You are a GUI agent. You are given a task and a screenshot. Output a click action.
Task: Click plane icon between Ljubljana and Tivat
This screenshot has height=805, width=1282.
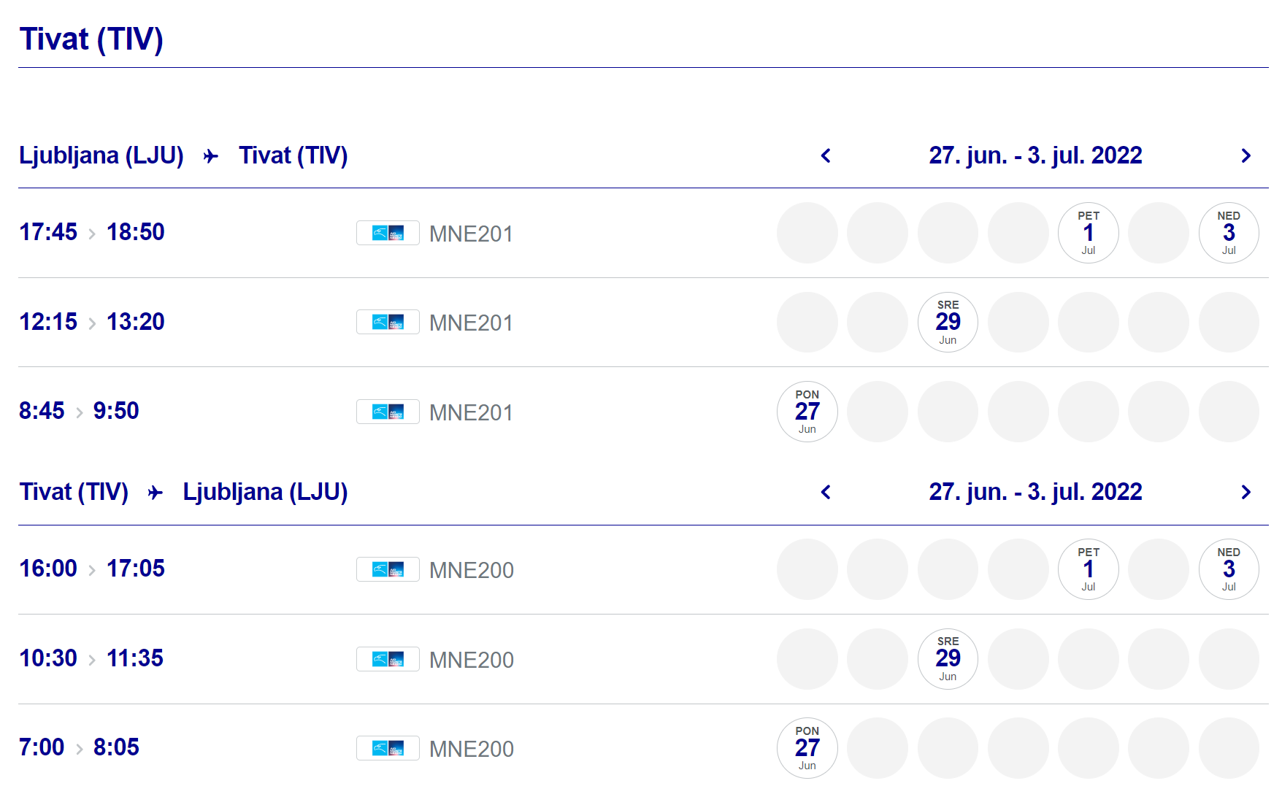[x=211, y=156]
